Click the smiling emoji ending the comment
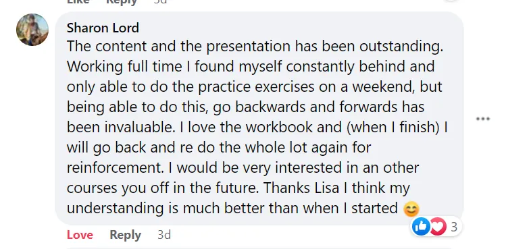 (411, 209)
